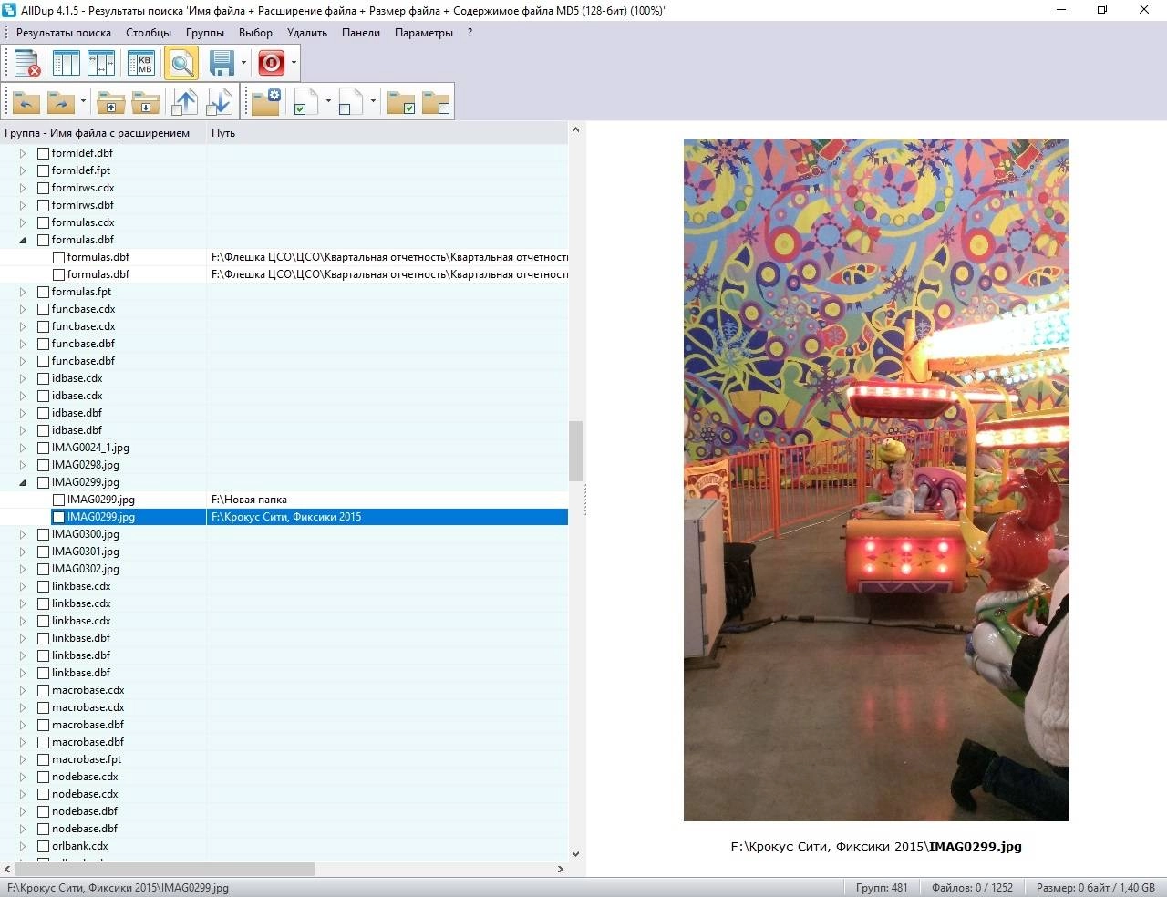The image size is (1167, 897).
Task: Click the blue up-arrow file icon
Action: pyautogui.click(x=184, y=101)
